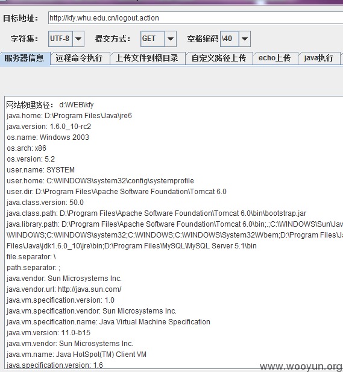Select the java执行 tab
This screenshot has height=372, width=343.
(319, 58)
